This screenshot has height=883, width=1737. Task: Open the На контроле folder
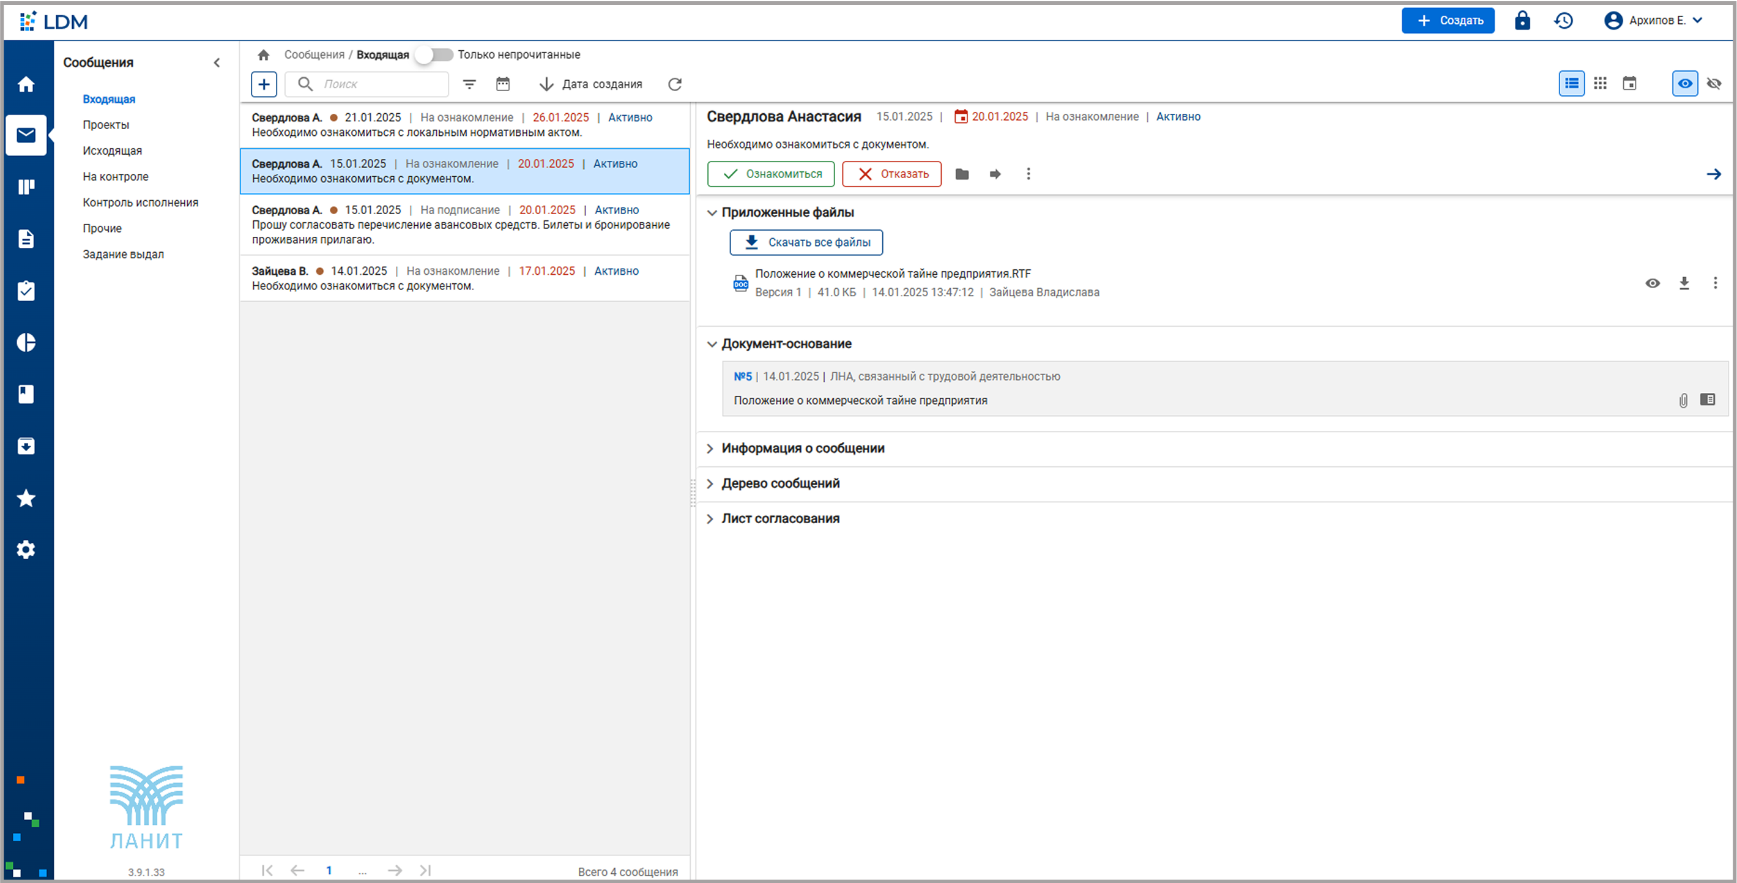click(x=115, y=177)
